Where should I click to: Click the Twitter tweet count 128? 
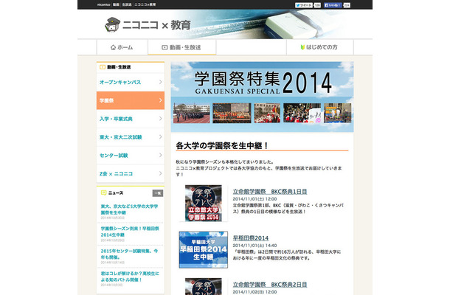tap(317, 5)
